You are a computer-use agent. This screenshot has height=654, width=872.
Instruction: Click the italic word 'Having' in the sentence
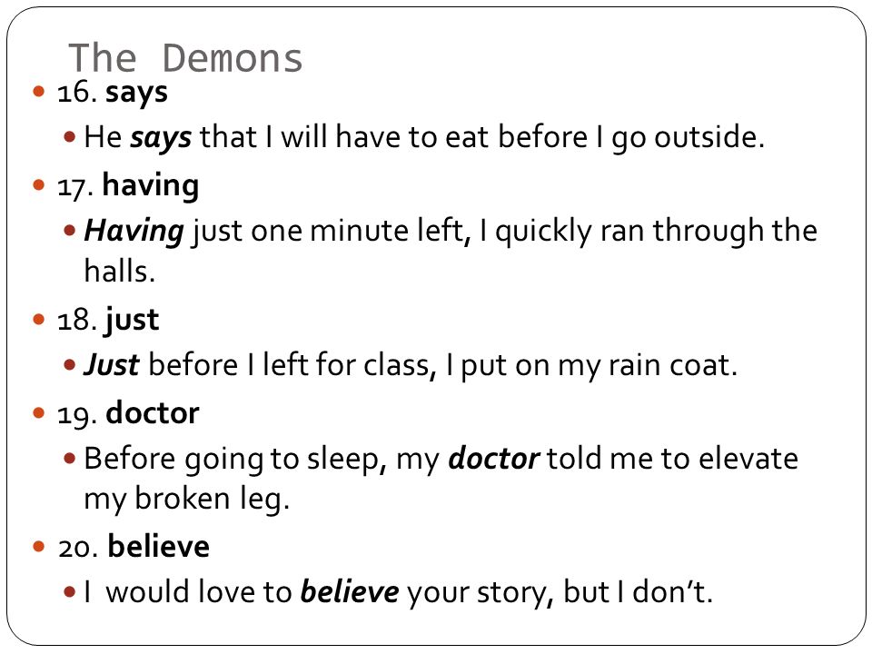[134, 232]
